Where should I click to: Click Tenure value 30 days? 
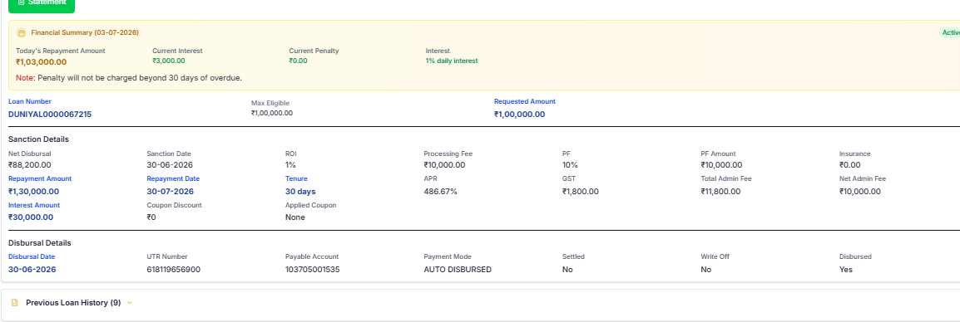300,191
